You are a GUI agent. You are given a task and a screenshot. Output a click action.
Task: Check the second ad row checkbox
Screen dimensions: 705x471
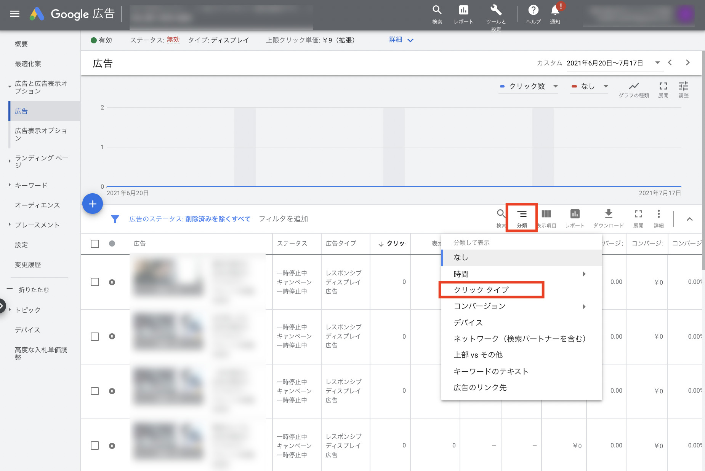95,337
